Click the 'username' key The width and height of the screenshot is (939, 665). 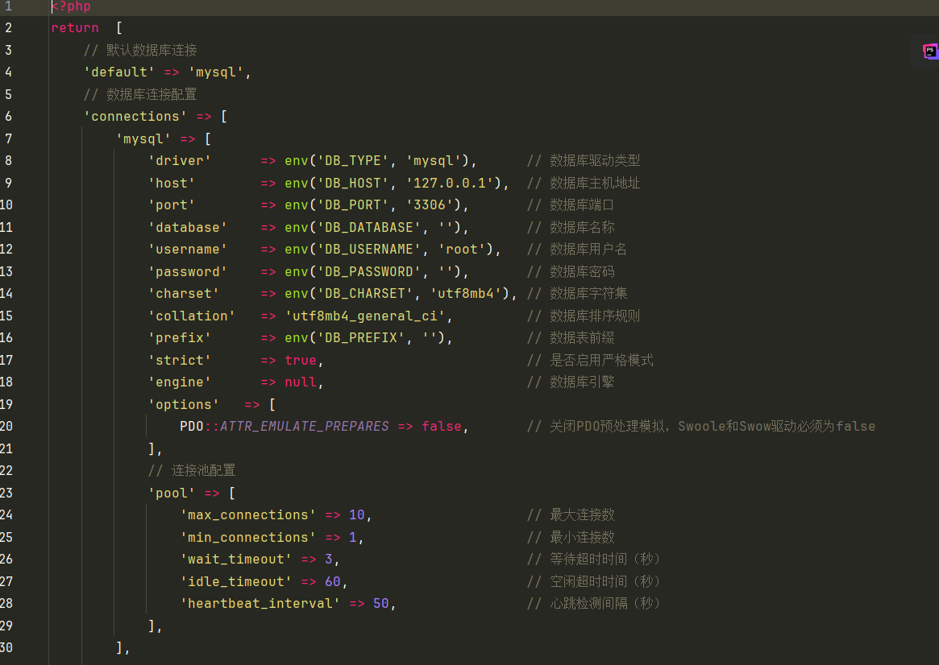[x=188, y=250]
